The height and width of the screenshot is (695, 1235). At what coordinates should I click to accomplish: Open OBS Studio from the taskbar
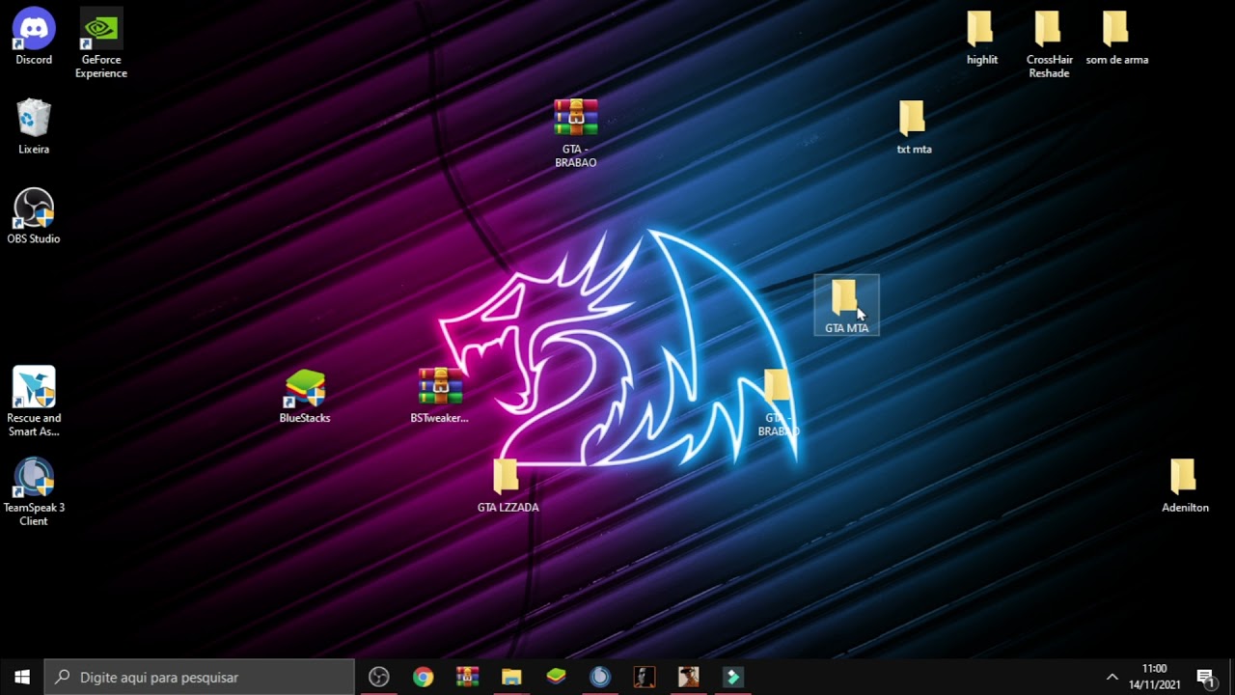click(378, 677)
